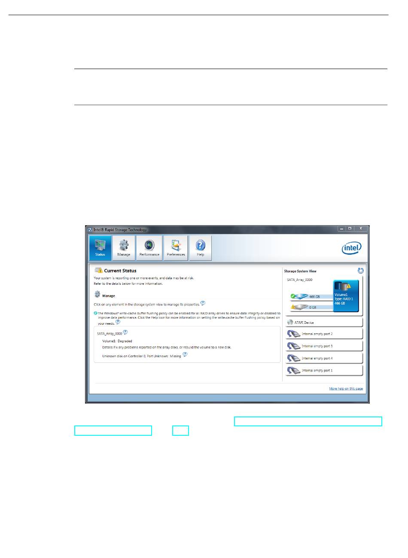
Task: Click the gear icon beside the Manage heading
Action: click(97, 295)
